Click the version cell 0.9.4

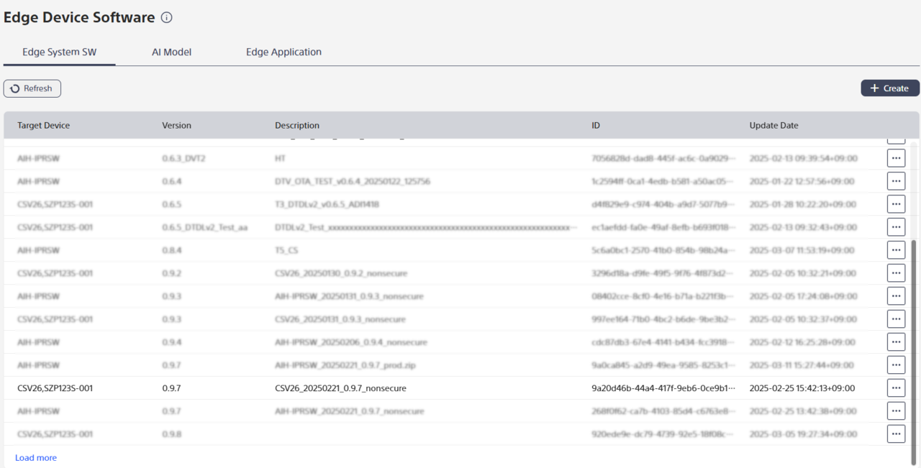[171, 342]
